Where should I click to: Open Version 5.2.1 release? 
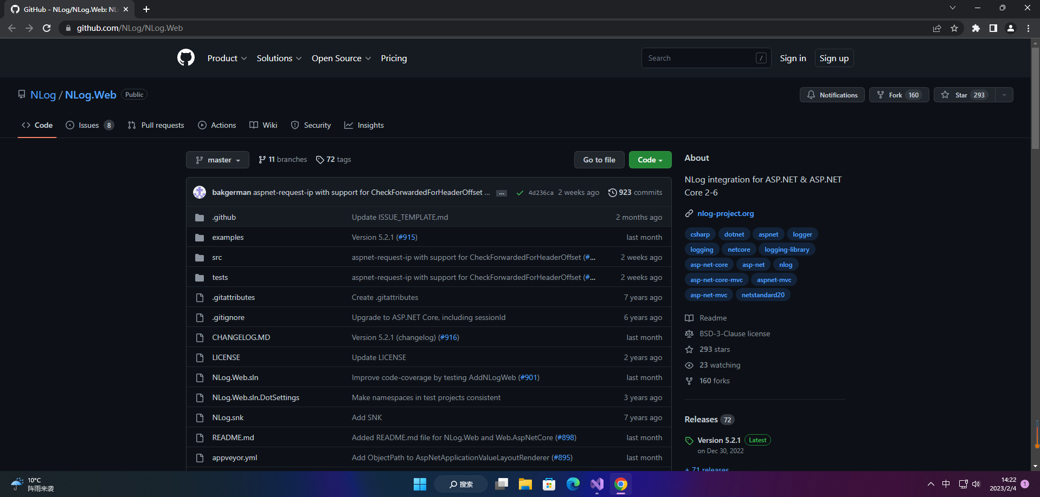click(x=718, y=440)
